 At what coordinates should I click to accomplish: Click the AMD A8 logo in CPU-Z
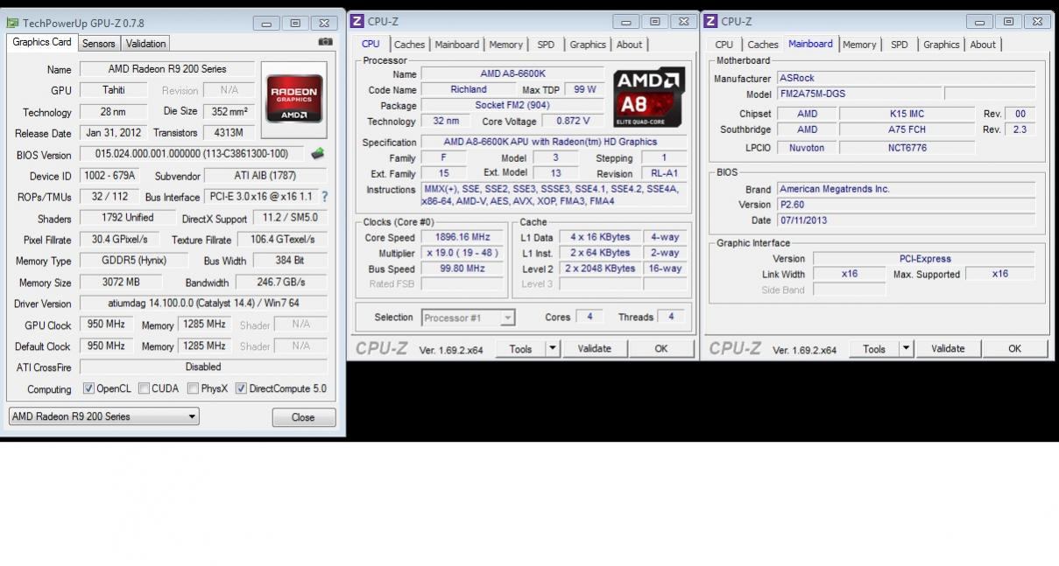tap(649, 97)
